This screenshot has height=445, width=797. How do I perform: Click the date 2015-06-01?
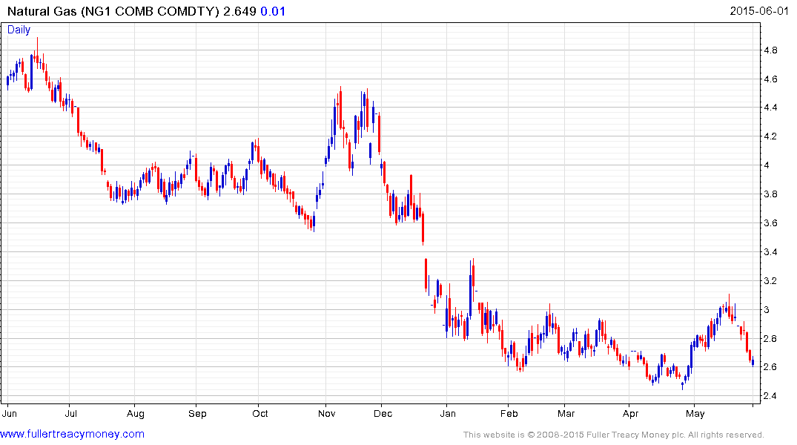[x=759, y=11]
